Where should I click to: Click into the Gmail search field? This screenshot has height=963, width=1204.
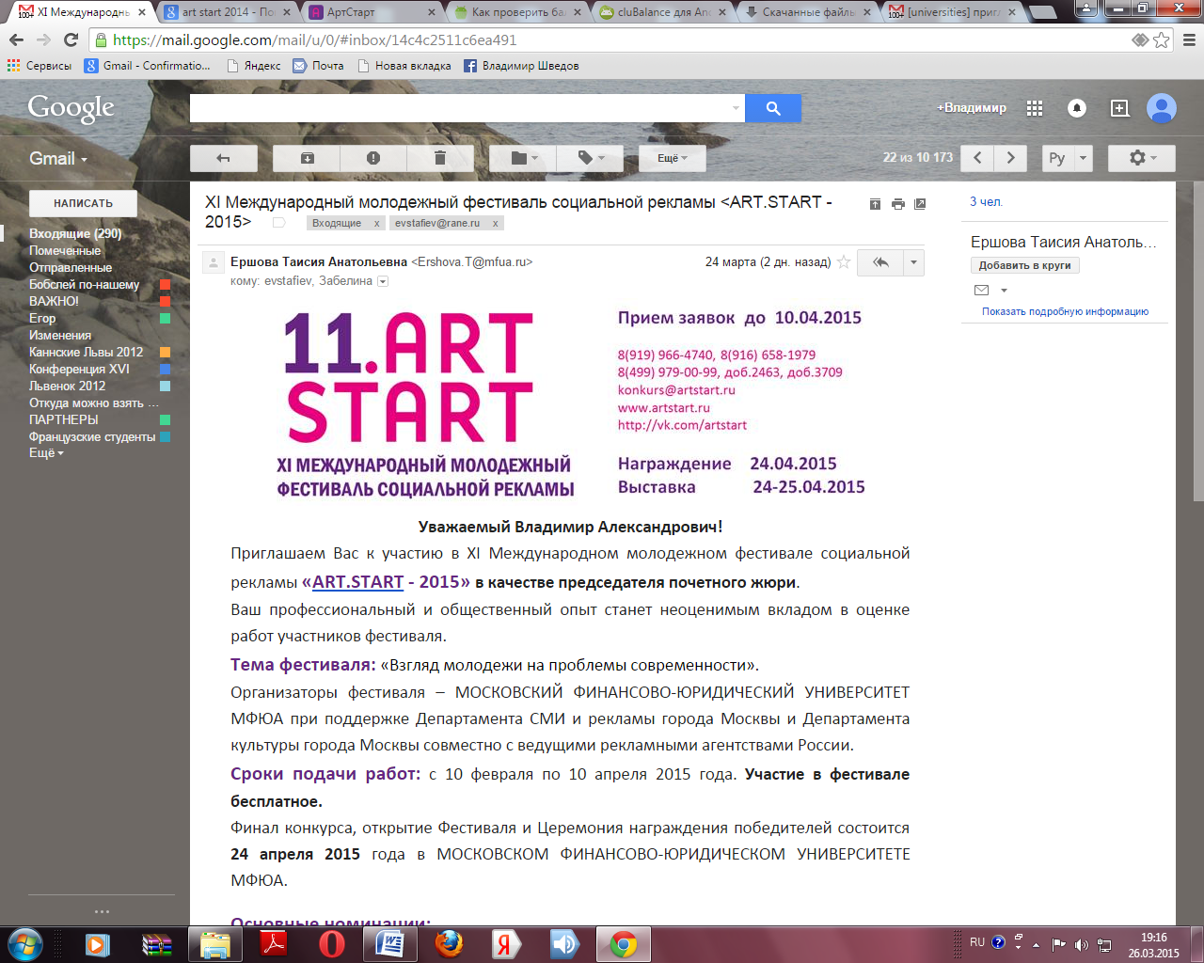(x=459, y=108)
